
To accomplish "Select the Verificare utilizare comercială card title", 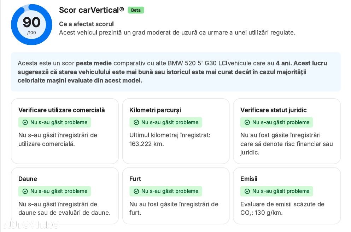I will (x=62, y=110).
